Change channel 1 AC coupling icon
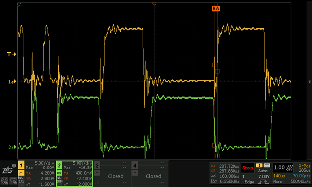This screenshot has width=312, height=187. (21, 173)
